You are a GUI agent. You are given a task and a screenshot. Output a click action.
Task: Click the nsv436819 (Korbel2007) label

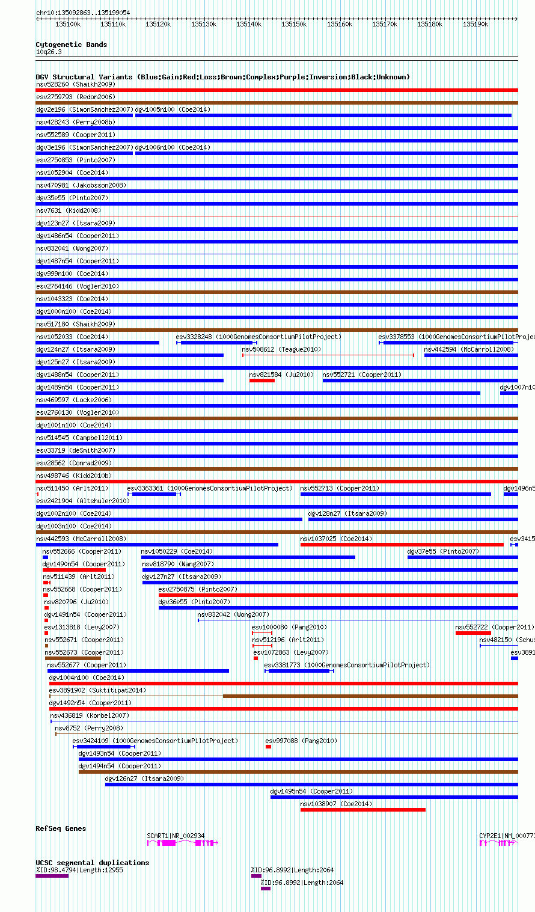(90, 715)
